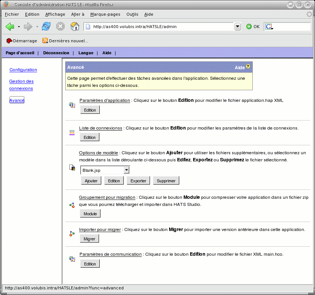Click the Options de modèle document icon
This screenshot has height=295, width=315.
(72, 167)
